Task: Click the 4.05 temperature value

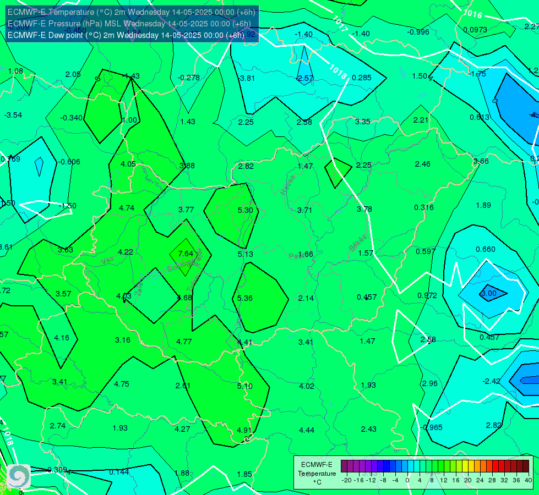Action: [x=128, y=164]
